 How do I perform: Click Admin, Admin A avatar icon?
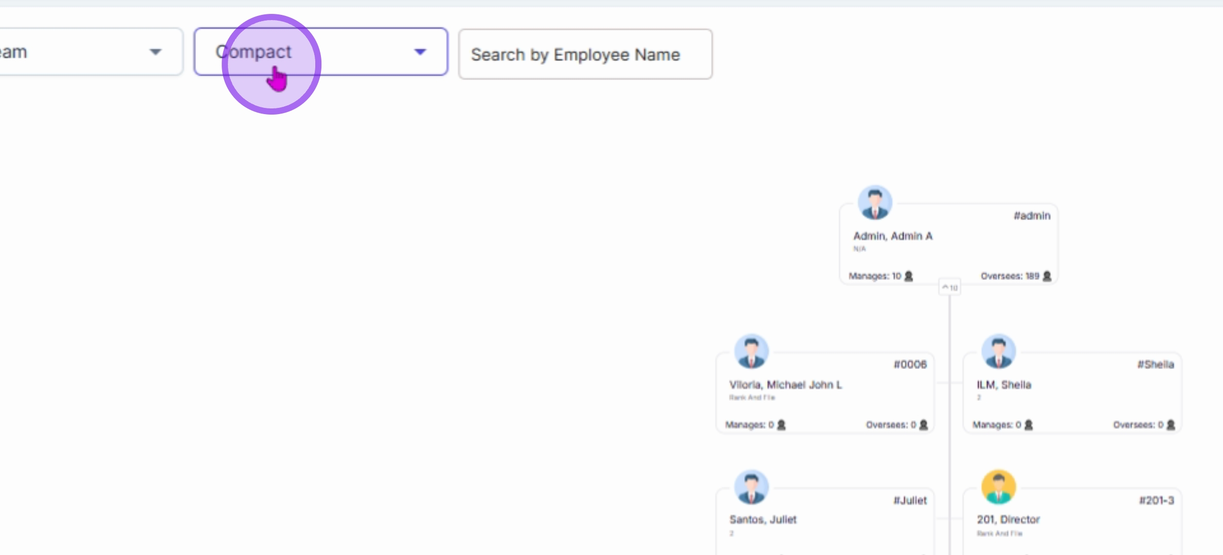click(874, 202)
